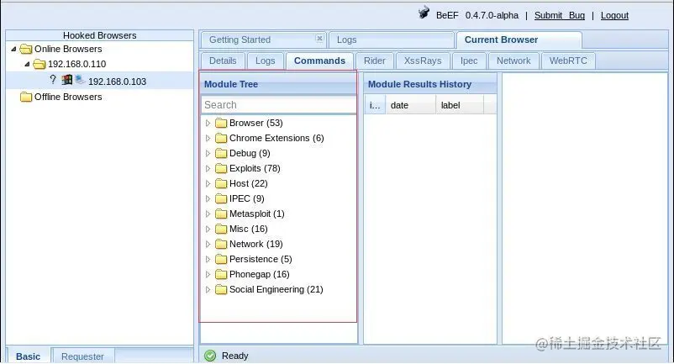674x364 pixels.
Task: Click the Submit Bug link
Action: (559, 15)
